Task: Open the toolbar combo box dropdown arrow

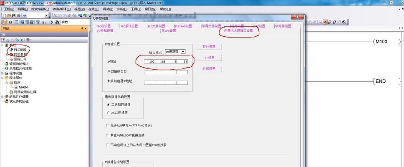Action: coord(46,16)
